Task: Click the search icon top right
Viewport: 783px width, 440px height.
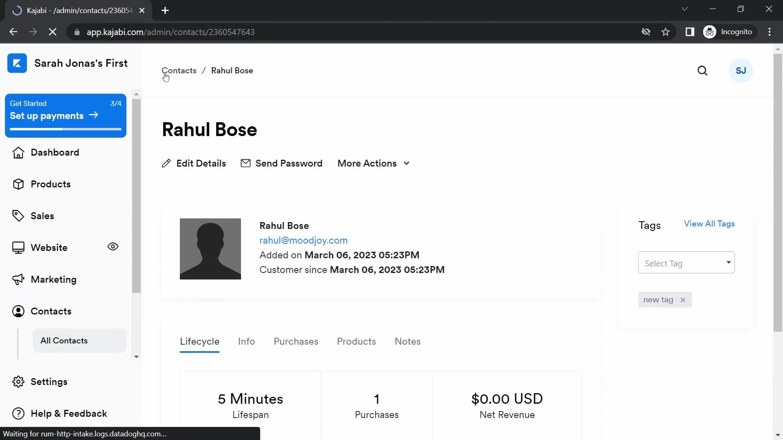Action: pos(703,70)
